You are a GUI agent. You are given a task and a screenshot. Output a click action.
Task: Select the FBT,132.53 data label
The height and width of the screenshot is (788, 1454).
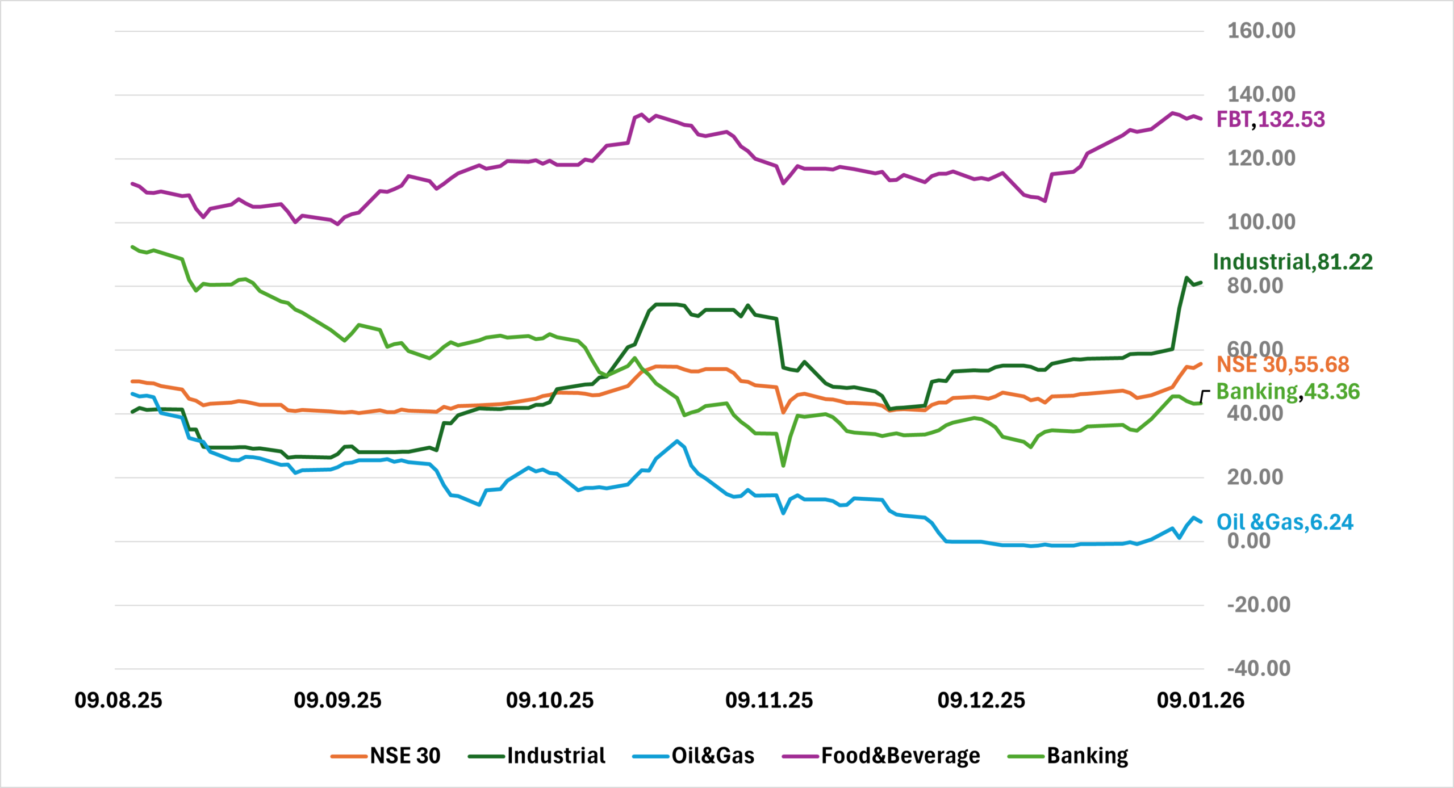pos(1271,120)
